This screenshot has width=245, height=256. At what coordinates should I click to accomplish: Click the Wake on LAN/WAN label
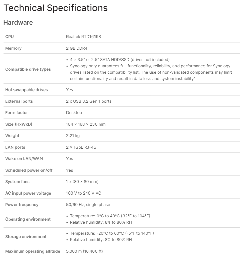pyautogui.click(x=24, y=159)
